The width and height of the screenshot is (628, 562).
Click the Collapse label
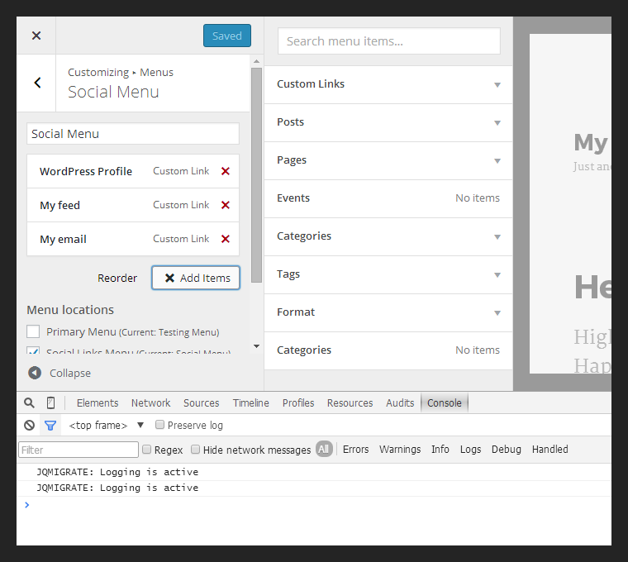point(70,373)
